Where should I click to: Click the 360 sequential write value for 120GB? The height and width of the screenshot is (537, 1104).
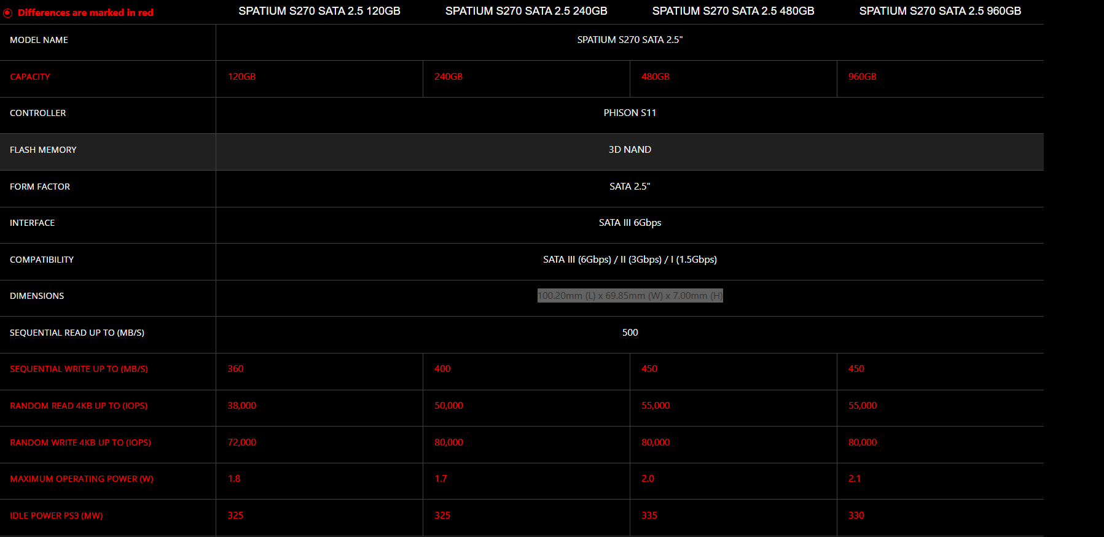[235, 369]
